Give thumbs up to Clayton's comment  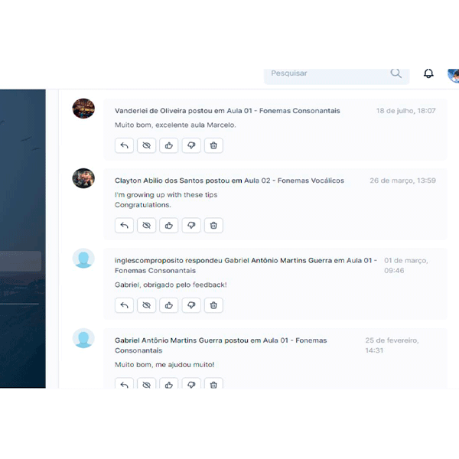point(168,226)
